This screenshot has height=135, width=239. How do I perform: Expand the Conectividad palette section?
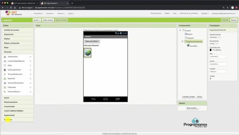(18, 106)
